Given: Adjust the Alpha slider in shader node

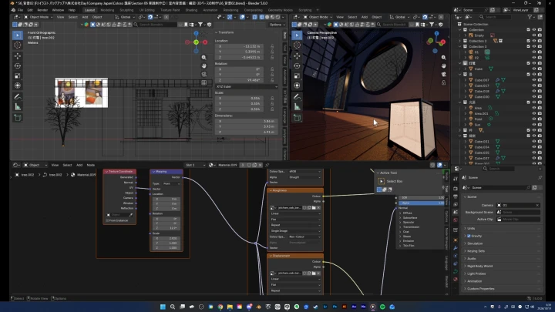Looking at the screenshot, I should point(421,203).
